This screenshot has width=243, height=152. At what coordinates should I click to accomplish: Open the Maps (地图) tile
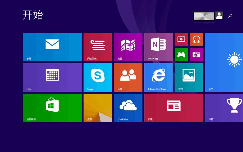click(128, 47)
